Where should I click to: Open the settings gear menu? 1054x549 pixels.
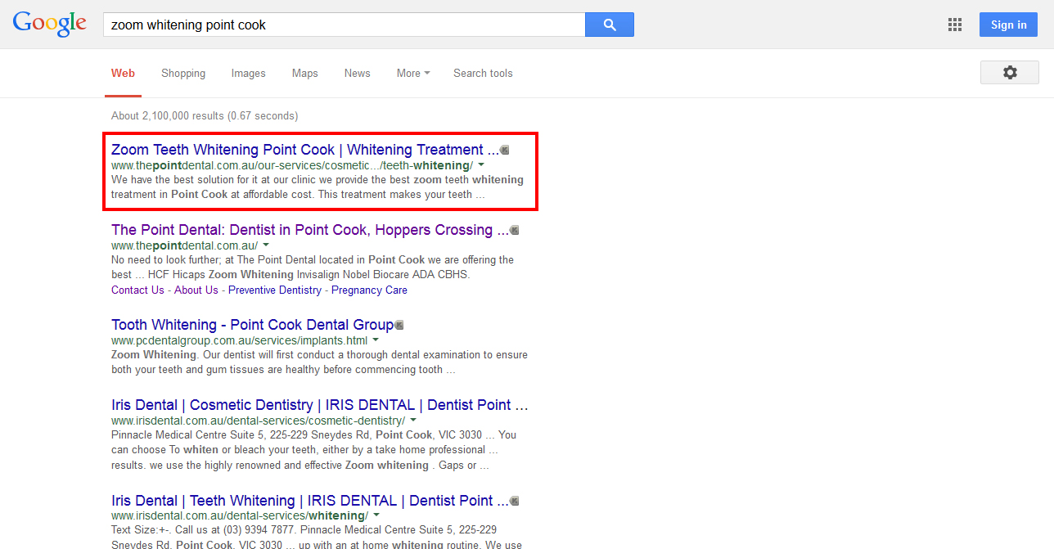1010,73
